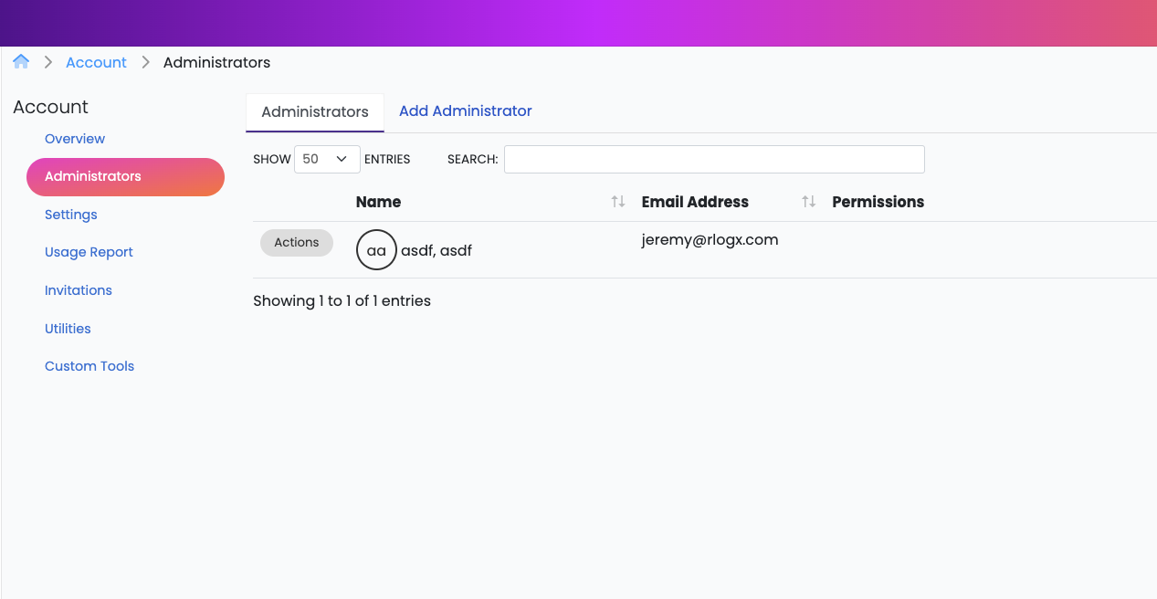The image size is (1157, 599).
Task: Open the Actions menu for asdf, asdf
Action: click(297, 243)
